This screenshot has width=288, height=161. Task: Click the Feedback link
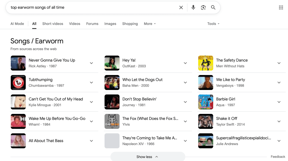pos(278,157)
